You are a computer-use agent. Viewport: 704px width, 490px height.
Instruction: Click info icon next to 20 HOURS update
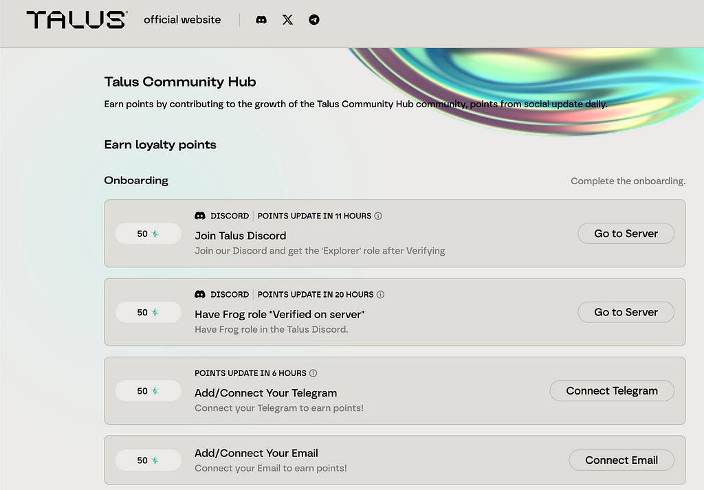pyautogui.click(x=380, y=294)
